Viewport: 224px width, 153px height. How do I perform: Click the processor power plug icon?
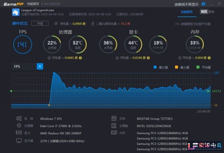(x=49, y=58)
